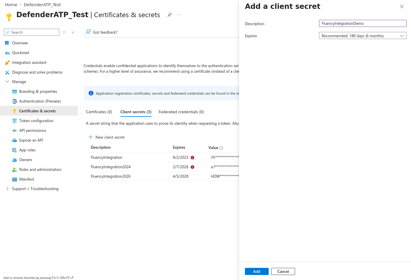Viewport: 411px width, 280px height.
Task: Click DefenderATP_Test breadcrumb
Action: [42, 5]
